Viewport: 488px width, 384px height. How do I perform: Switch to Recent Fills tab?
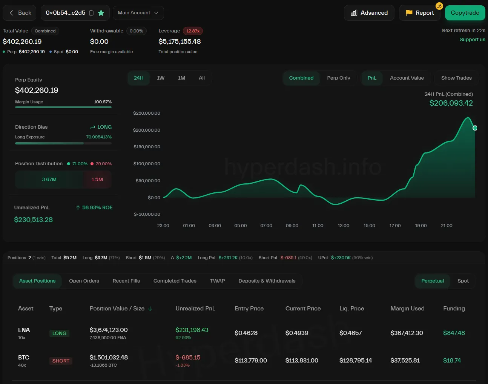(x=126, y=281)
